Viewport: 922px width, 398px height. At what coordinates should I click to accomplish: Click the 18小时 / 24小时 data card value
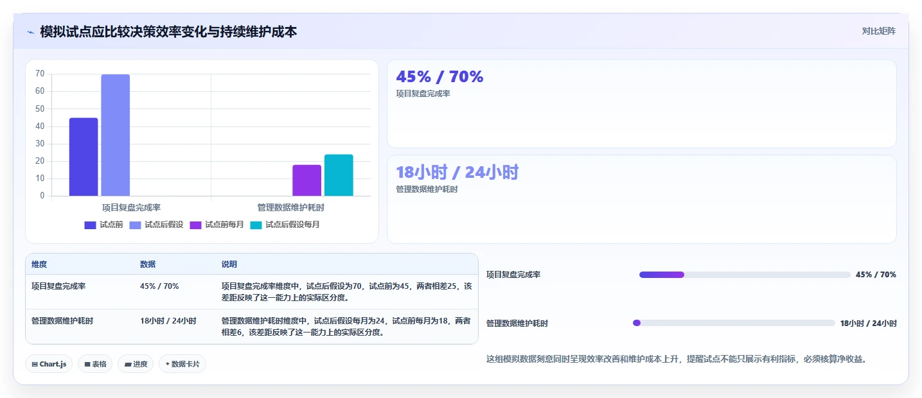coord(457,172)
